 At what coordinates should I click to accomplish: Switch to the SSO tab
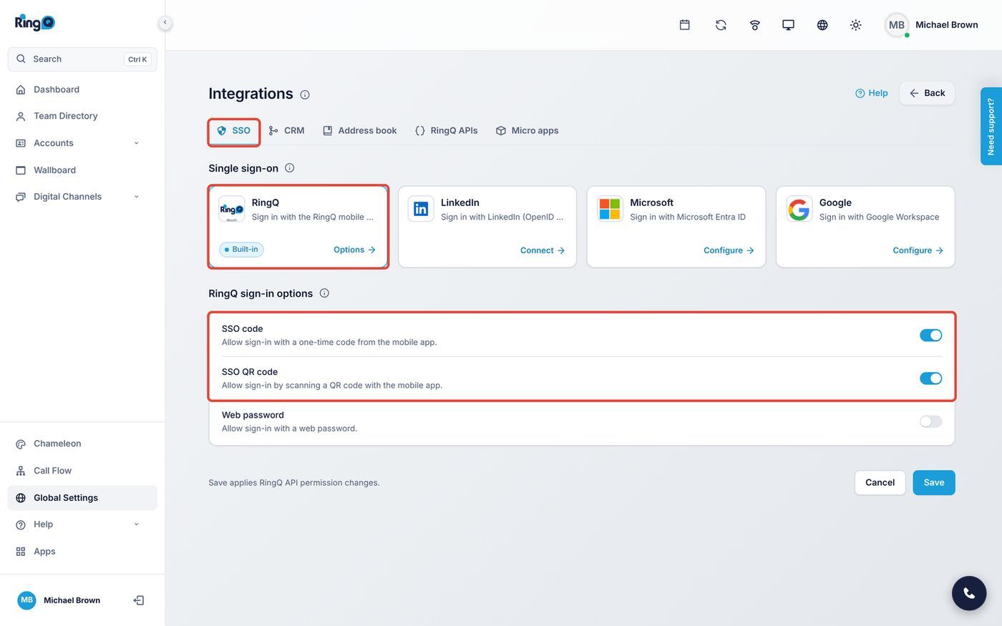click(x=234, y=131)
